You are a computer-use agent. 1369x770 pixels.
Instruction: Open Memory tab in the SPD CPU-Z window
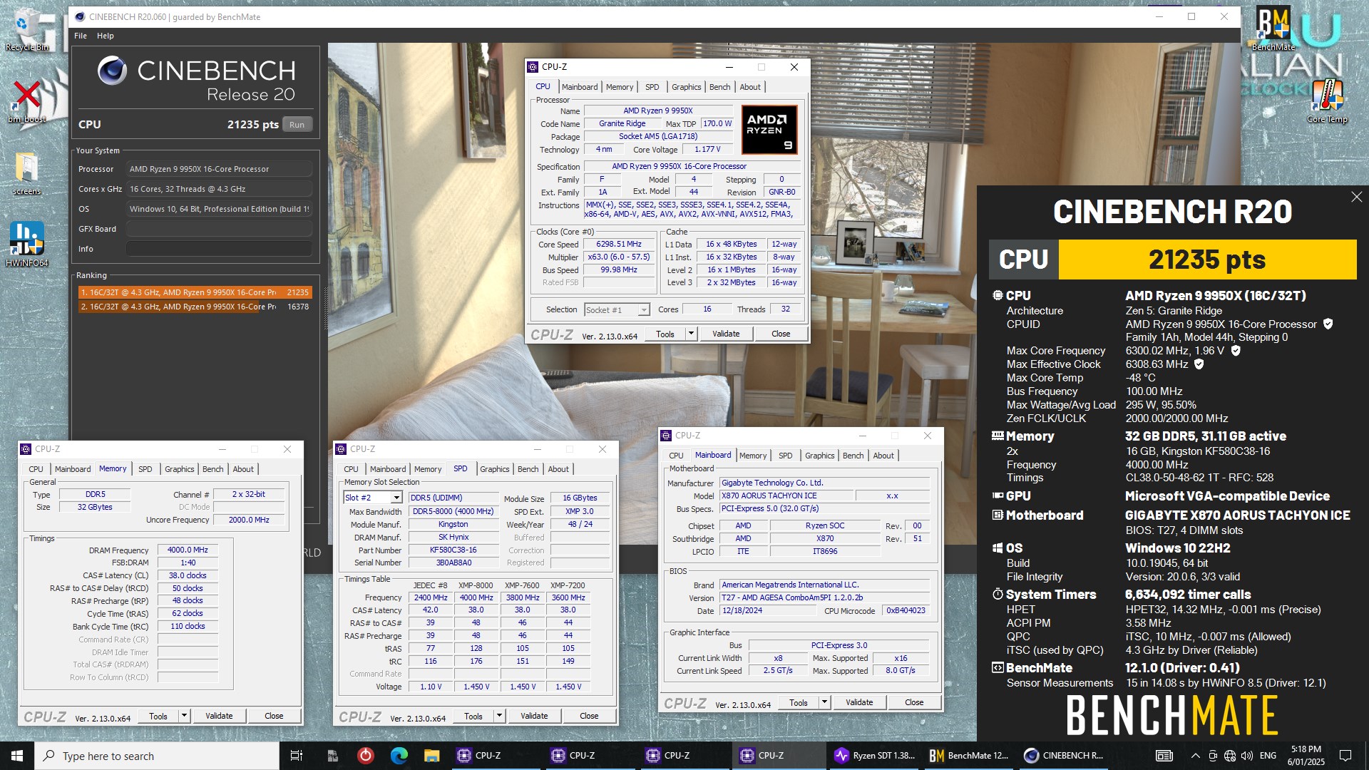coord(428,469)
